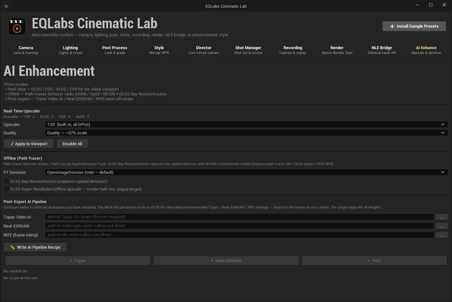Open the Quality dropdown showing ~67% scale
Screen dimensions: 452x302
[246, 133]
